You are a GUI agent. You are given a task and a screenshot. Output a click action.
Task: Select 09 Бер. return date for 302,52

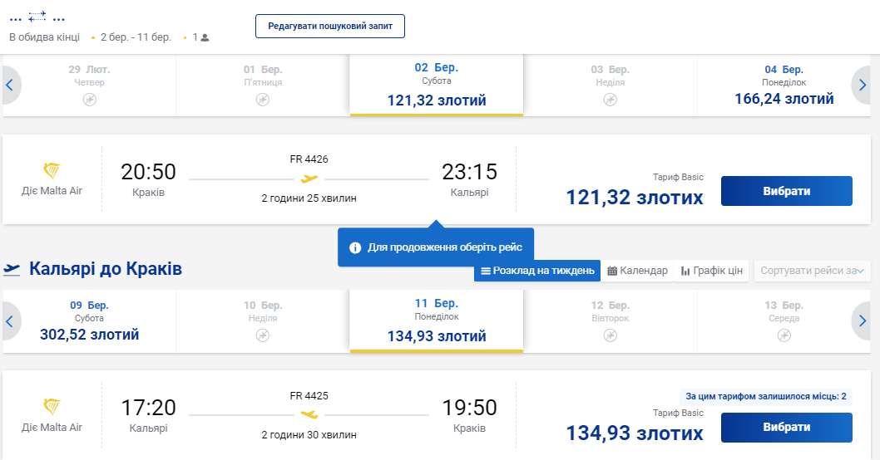(89, 321)
